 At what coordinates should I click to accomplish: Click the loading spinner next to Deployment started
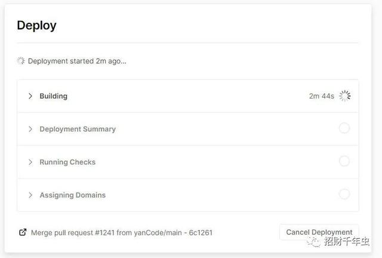(21, 61)
